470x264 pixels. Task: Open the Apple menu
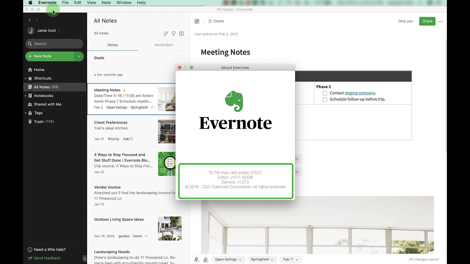pyautogui.click(x=30, y=3)
